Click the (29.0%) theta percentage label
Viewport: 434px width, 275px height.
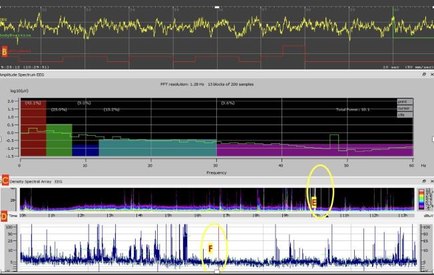[59, 110]
